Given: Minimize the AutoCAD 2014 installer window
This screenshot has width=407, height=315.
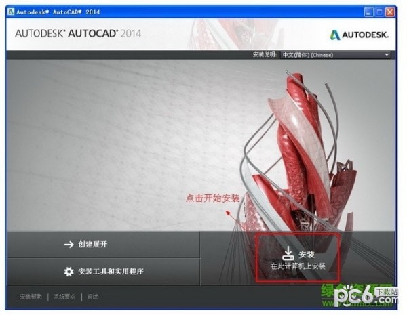Looking at the screenshot, I should pyautogui.click(x=368, y=12).
